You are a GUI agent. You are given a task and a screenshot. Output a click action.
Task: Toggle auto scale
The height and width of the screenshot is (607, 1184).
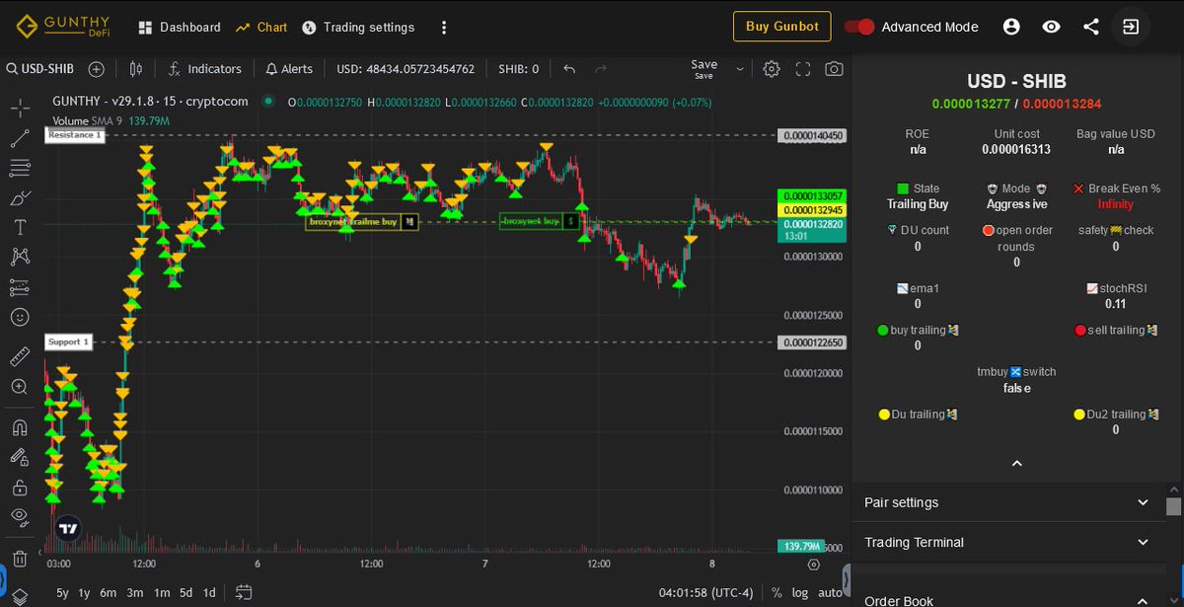click(x=831, y=593)
